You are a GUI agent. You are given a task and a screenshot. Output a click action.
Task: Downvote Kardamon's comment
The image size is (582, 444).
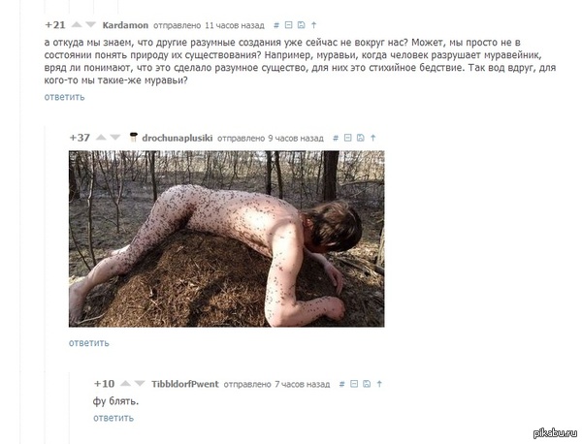[x=90, y=25]
